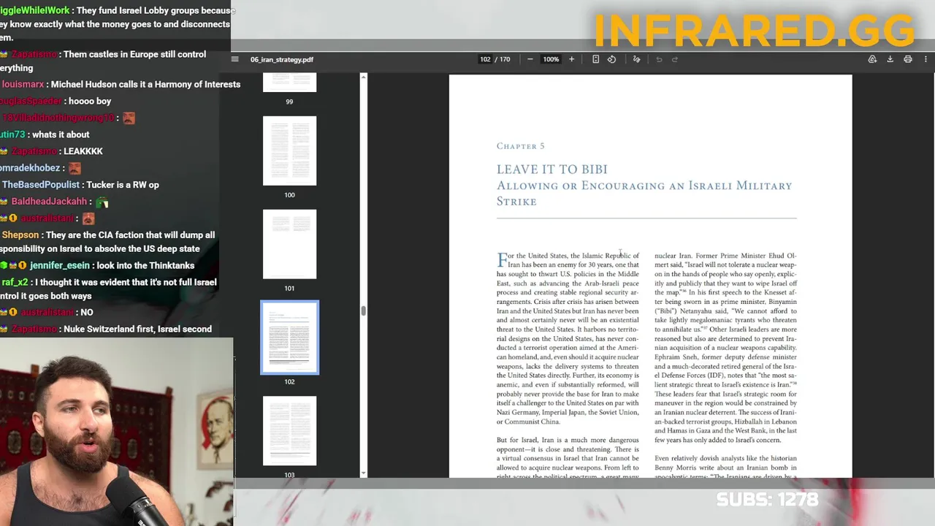The image size is (935, 526).
Task: Click the subtitle 'Allowing or Encouraging an Israeli Military Strike'
Action: click(644, 193)
